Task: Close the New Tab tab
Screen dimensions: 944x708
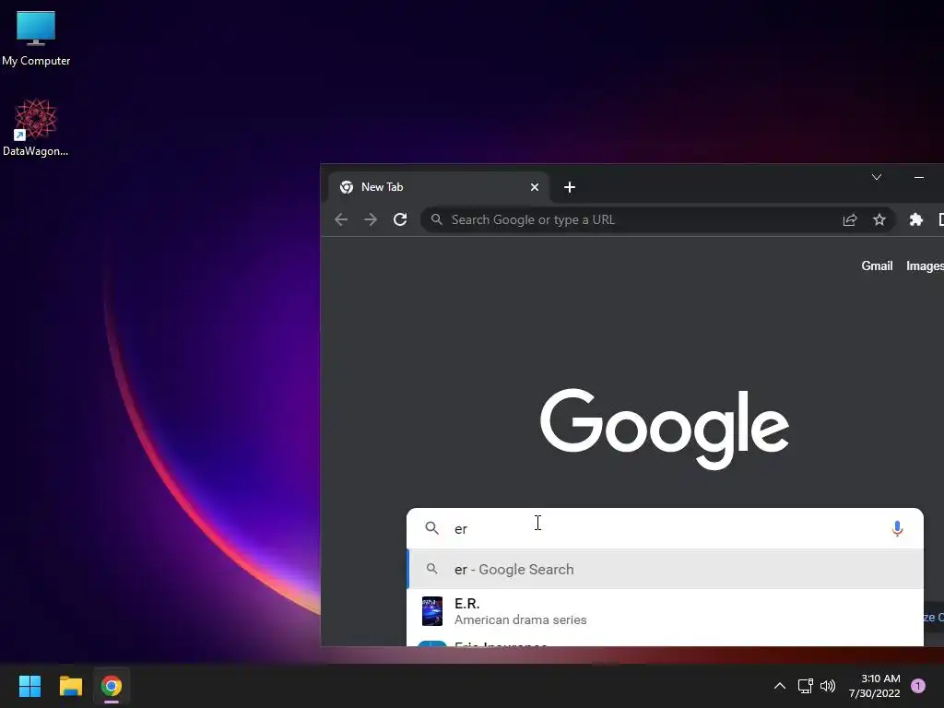Action: click(x=534, y=187)
